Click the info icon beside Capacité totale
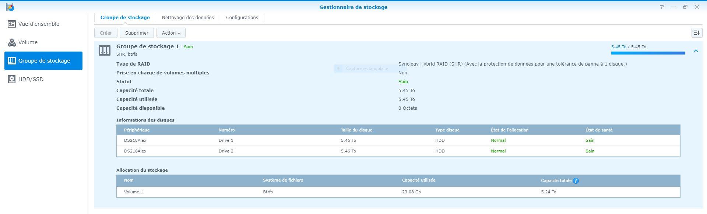This screenshot has width=707, height=214. 576,181
